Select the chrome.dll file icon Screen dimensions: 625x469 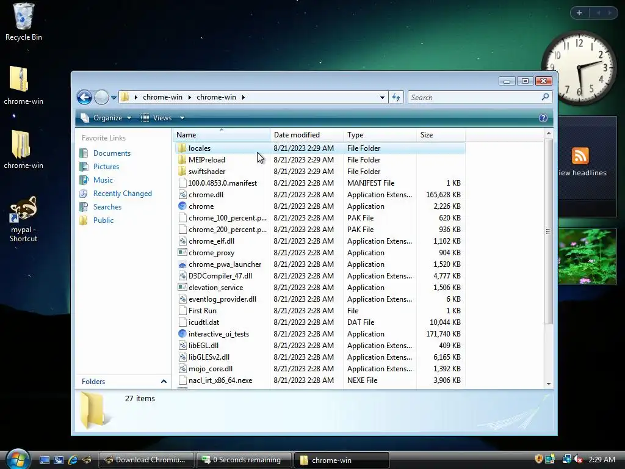pos(182,195)
